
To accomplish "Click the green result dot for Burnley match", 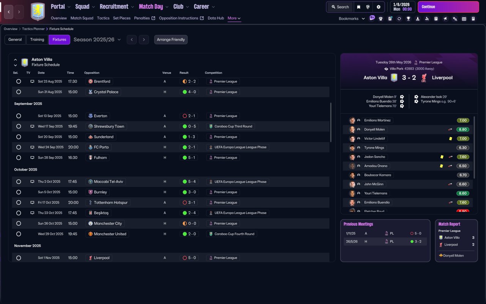I will (185, 192).
